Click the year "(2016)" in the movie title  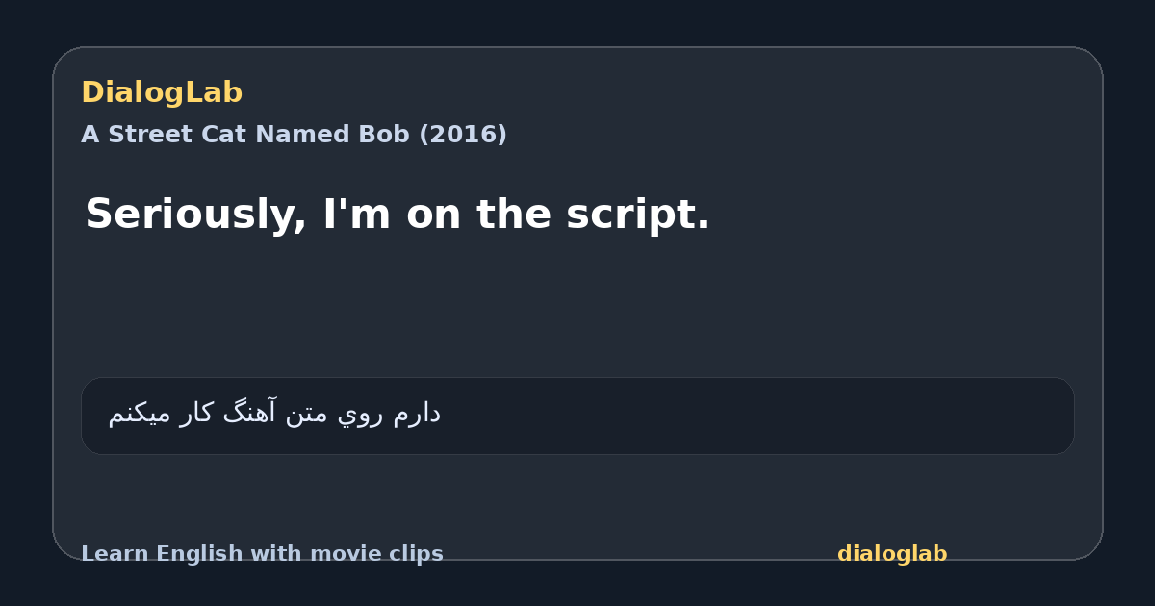point(463,135)
